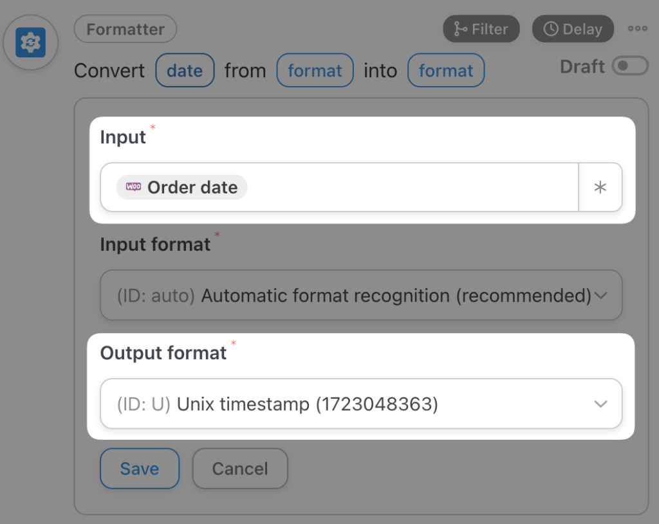Cancel the Formatter edit
659x524 pixels.
tap(239, 469)
